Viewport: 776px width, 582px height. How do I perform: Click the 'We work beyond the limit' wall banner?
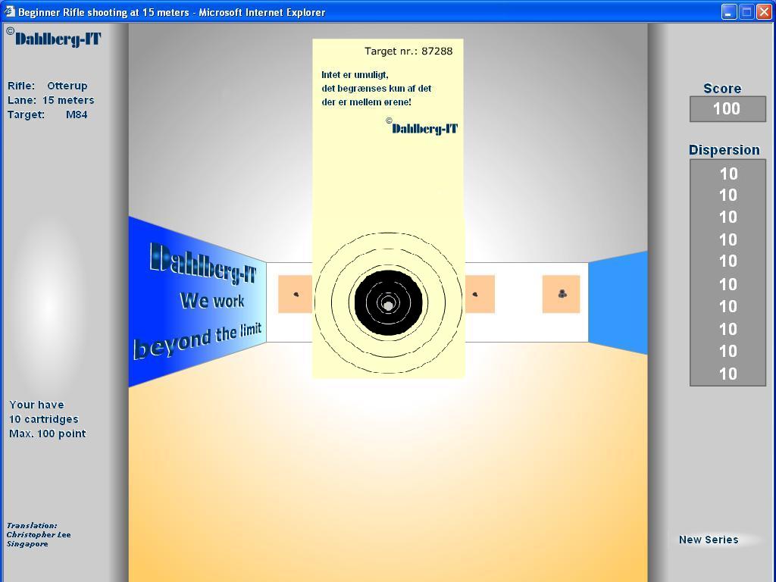pos(199,301)
